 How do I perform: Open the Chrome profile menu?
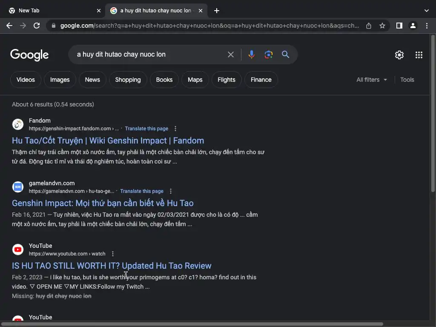pyautogui.click(x=413, y=26)
